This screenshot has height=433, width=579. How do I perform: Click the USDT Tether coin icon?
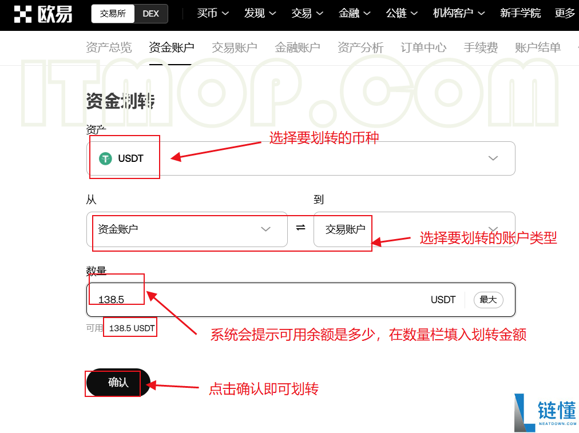[x=105, y=159]
